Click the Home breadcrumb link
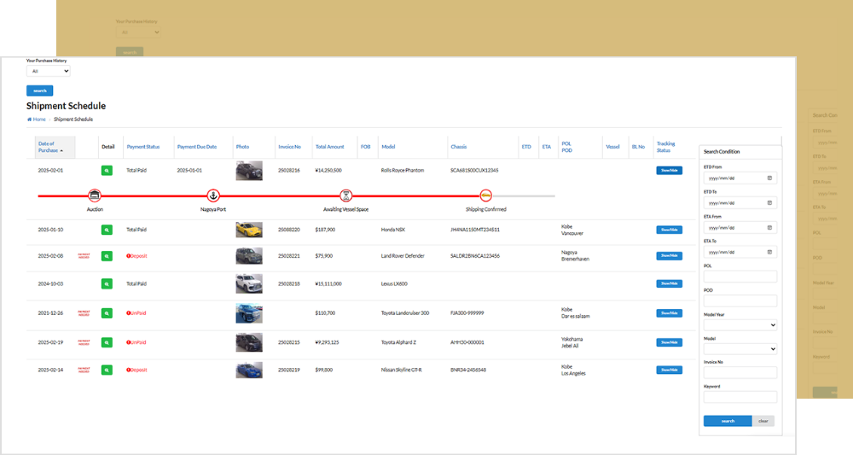The image size is (853, 455). tap(37, 120)
